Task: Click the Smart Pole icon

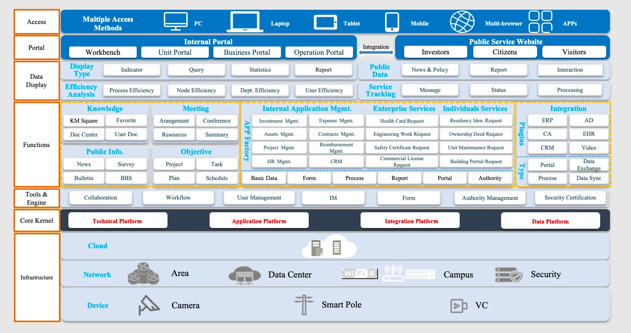Action: click(303, 304)
